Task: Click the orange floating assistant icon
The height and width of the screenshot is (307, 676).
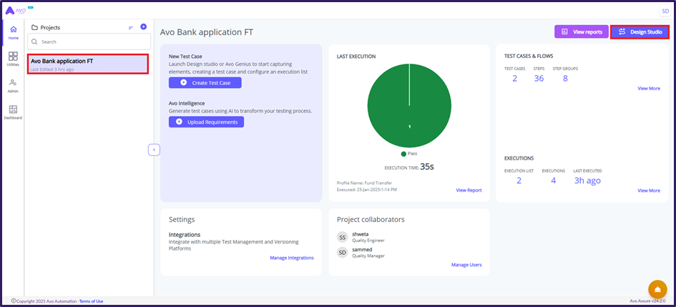Action: click(657, 289)
